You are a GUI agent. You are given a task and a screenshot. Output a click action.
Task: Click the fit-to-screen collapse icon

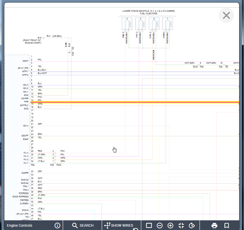[181, 225]
